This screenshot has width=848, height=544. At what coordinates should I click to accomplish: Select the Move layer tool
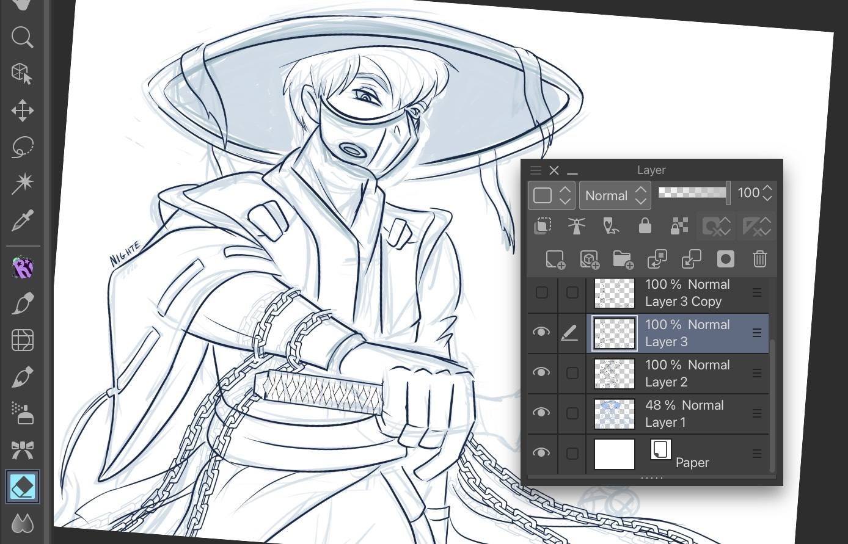tap(22, 111)
